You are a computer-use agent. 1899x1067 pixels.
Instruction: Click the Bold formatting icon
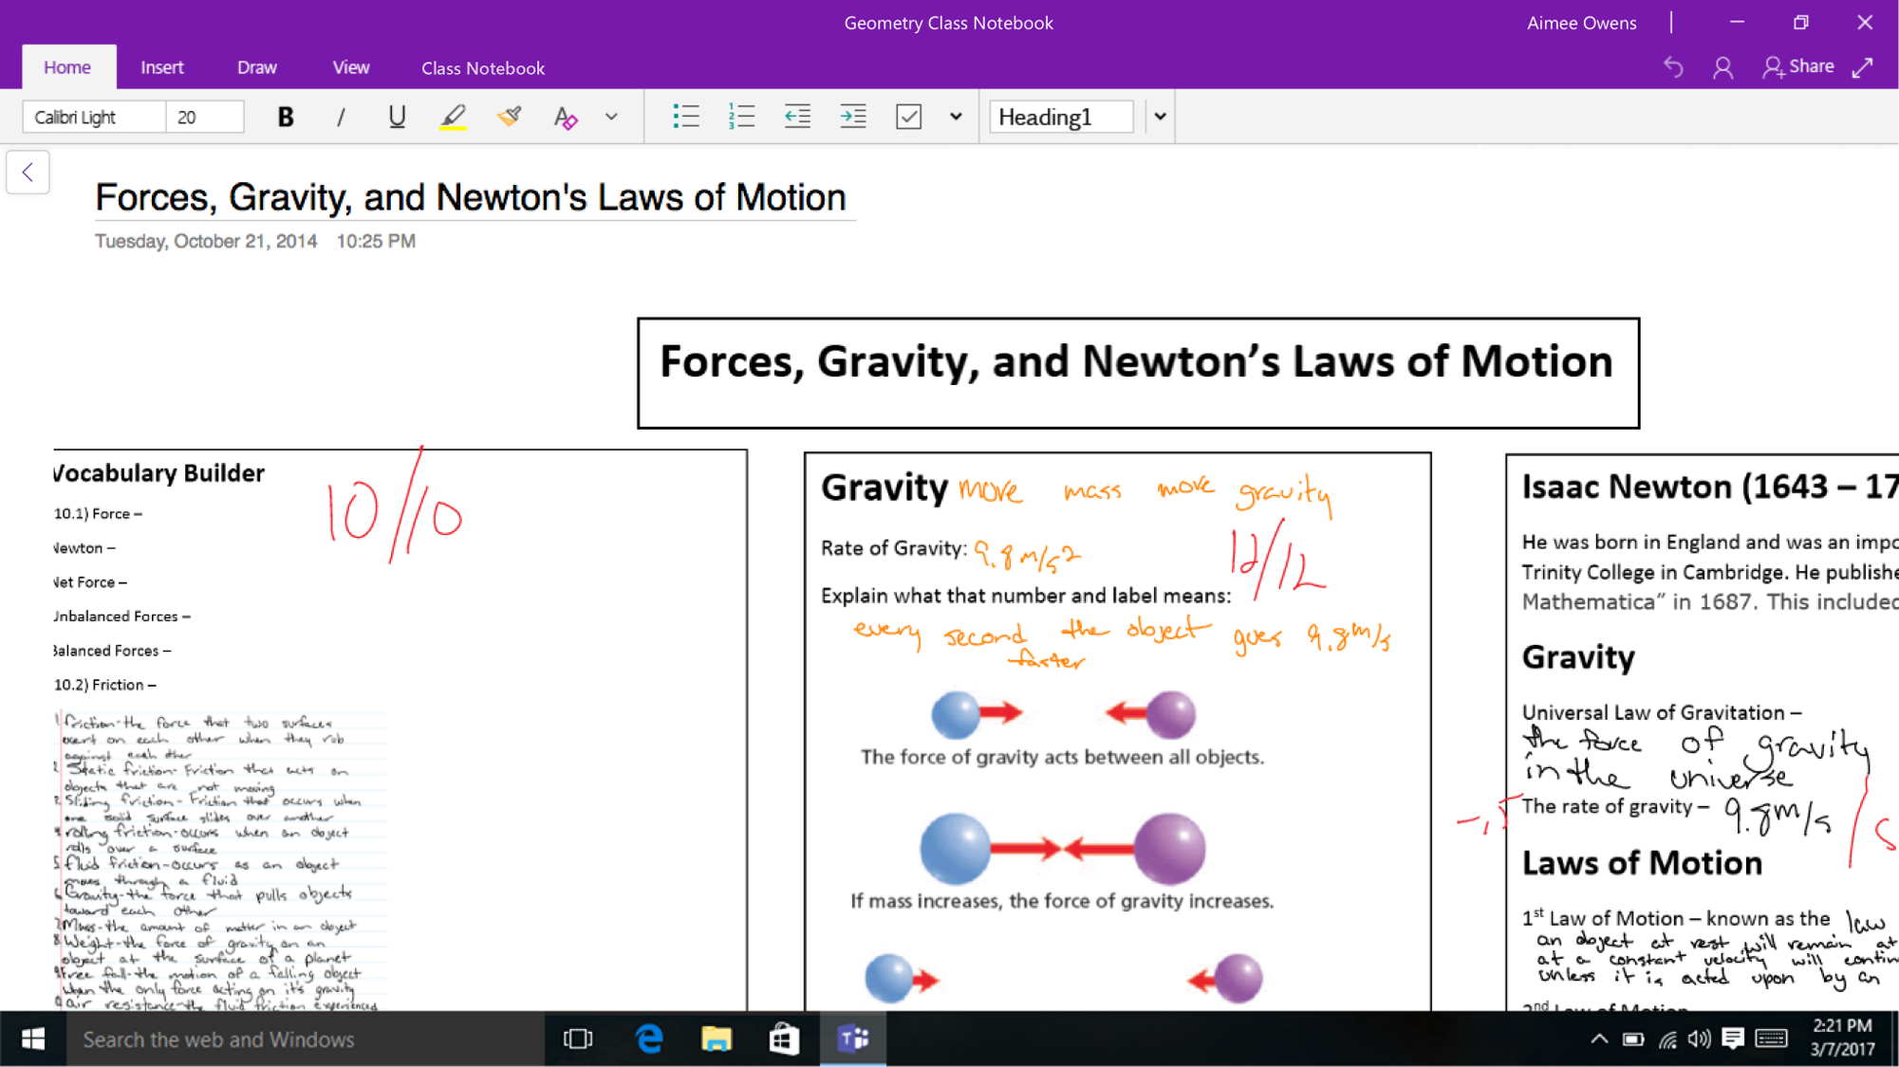pos(285,116)
